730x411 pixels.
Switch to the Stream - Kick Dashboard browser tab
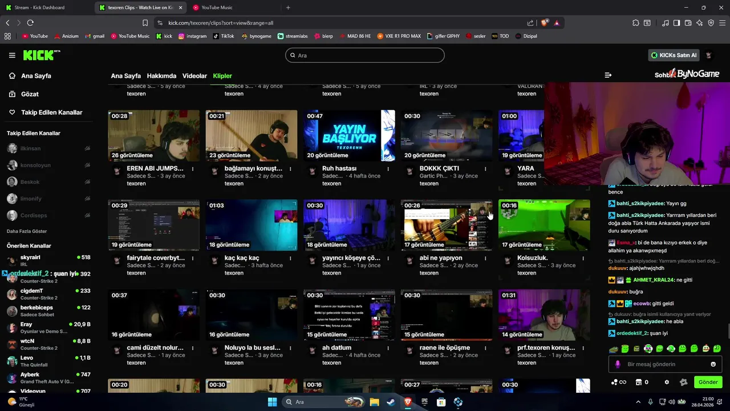[x=46, y=7]
